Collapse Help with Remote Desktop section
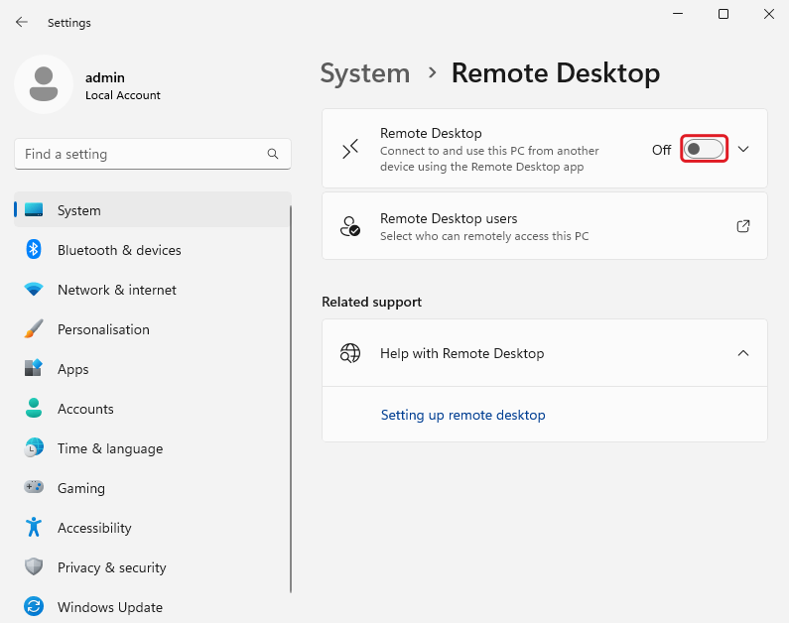The height and width of the screenshot is (623, 789). (743, 353)
